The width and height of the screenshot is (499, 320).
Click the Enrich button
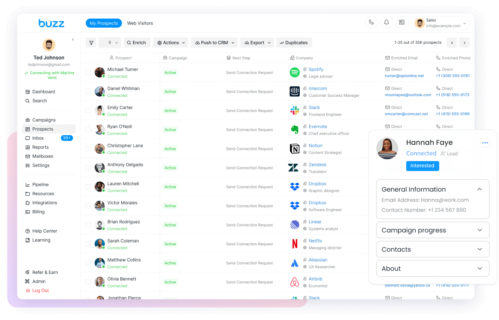(x=137, y=42)
